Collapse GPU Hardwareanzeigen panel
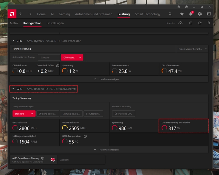Image resolution: width=219 pixels, height=175 pixels. [x=109, y=150]
